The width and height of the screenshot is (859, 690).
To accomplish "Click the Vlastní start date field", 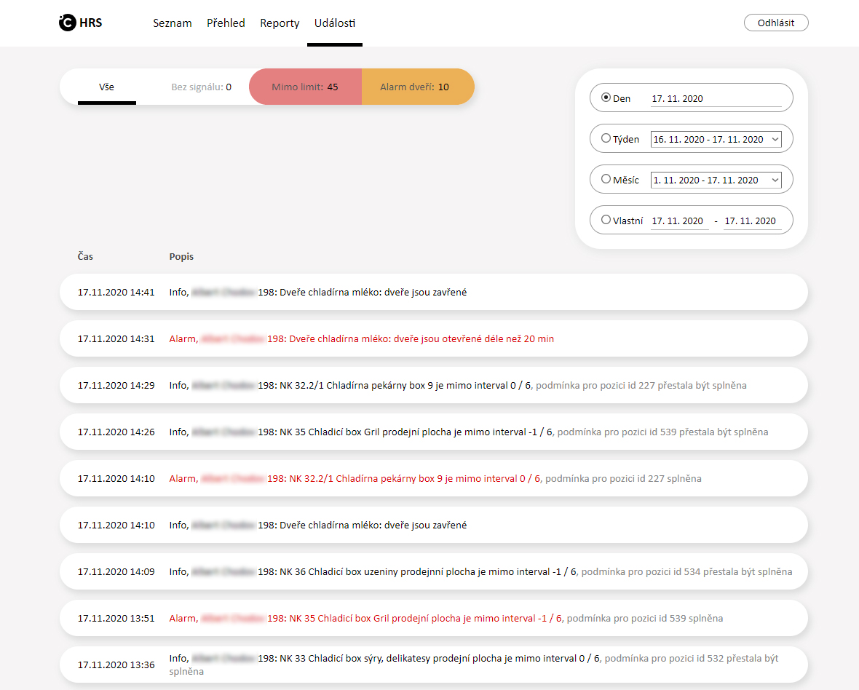I will (679, 221).
